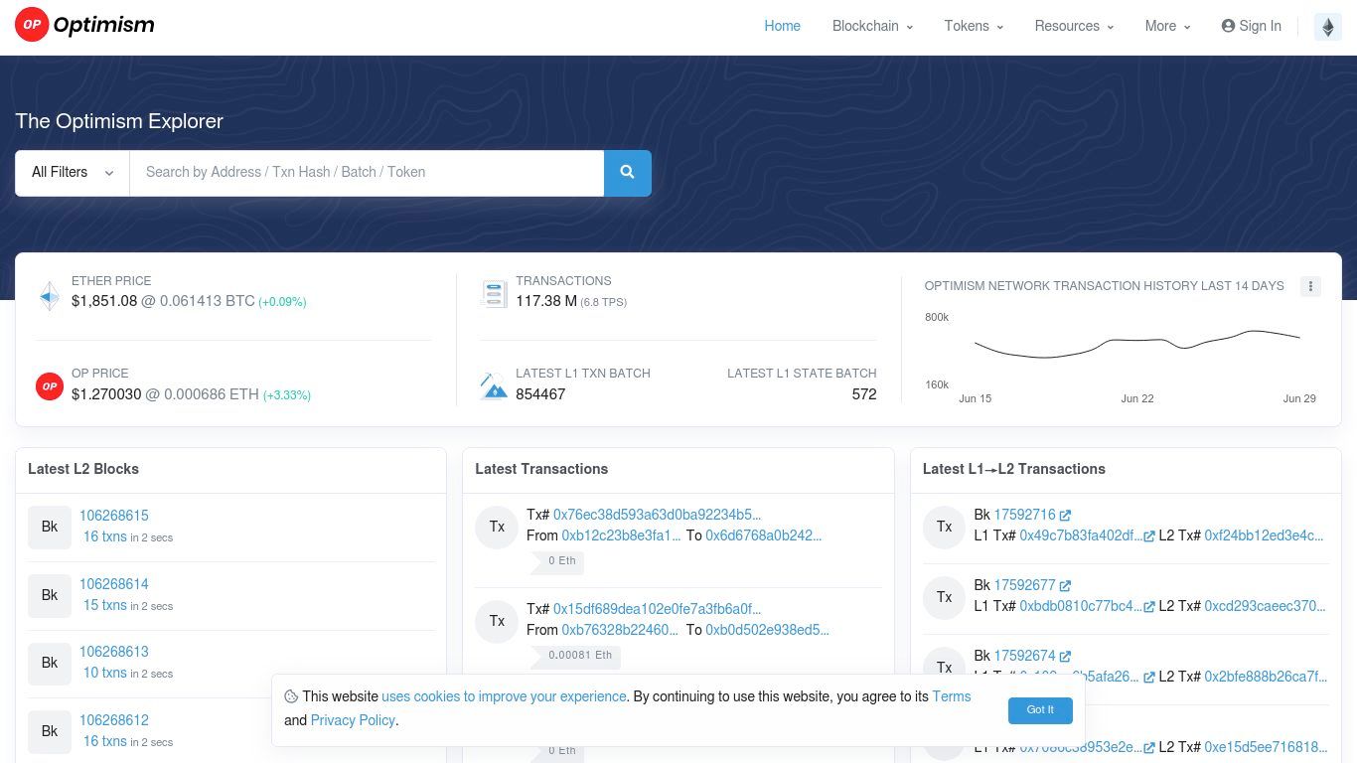This screenshot has height=763, width=1357.
Task: Click the Bk icon for block 106268615
Action: pos(50,528)
